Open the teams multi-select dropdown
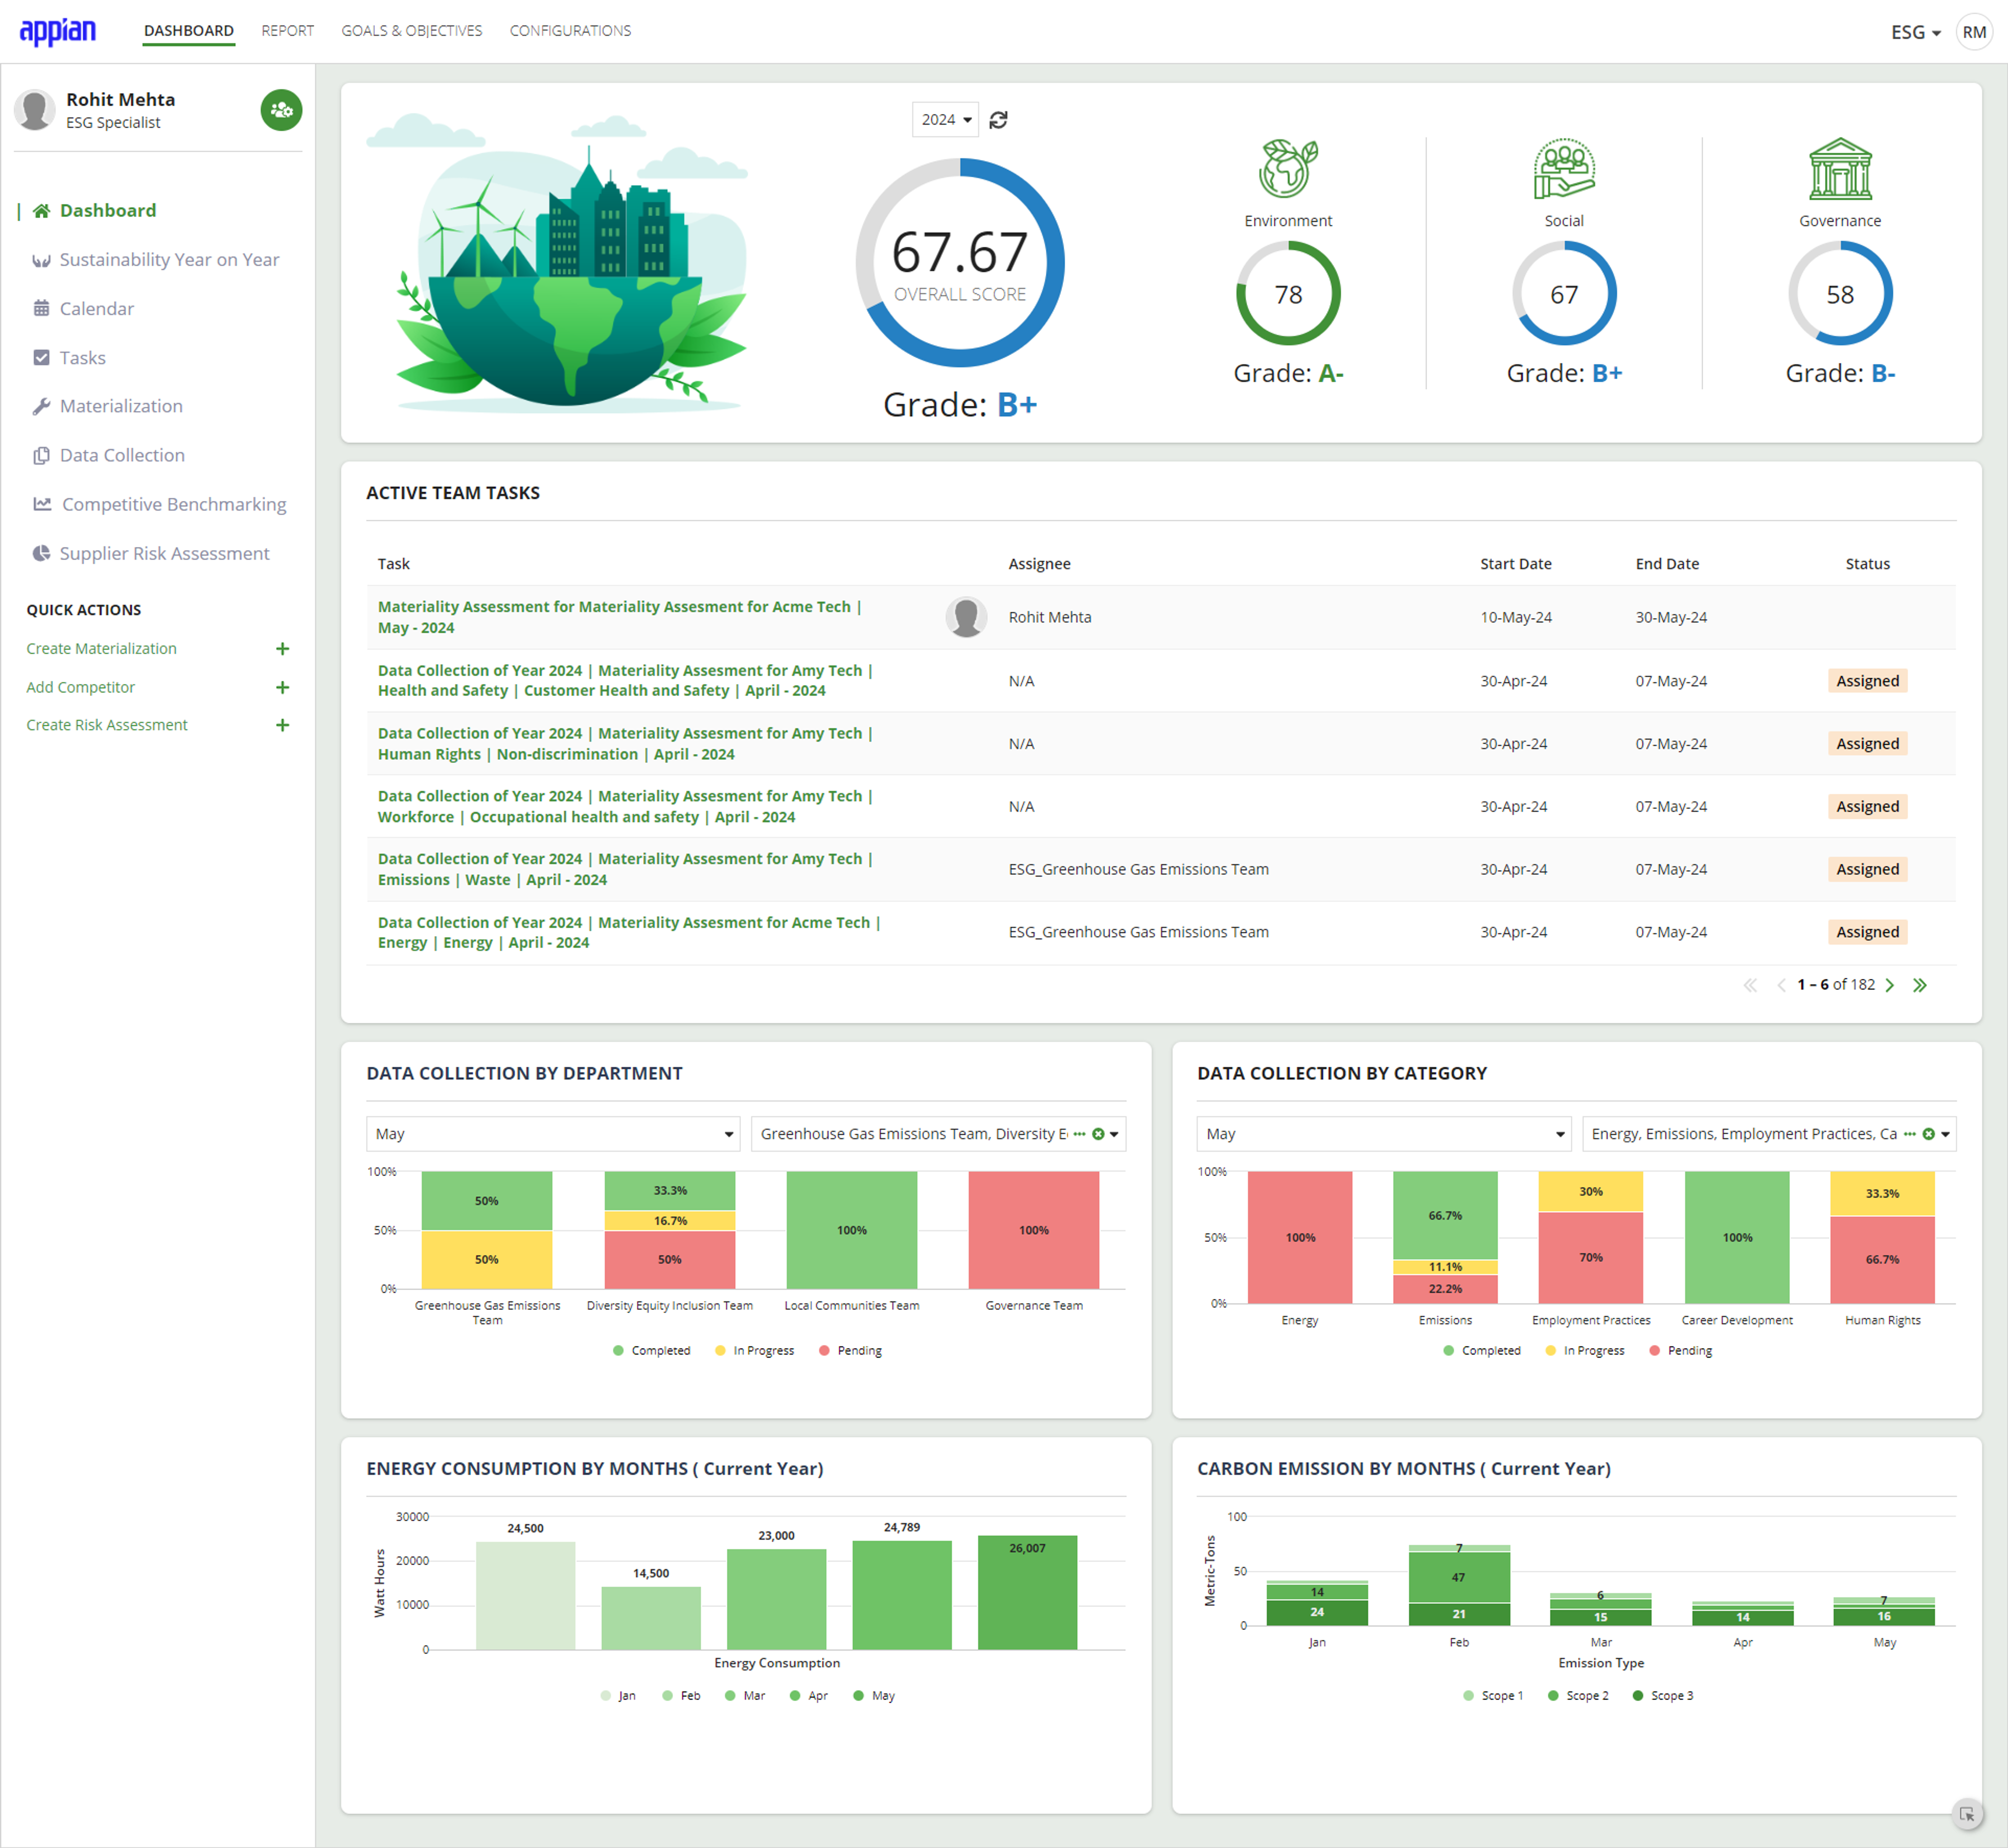The height and width of the screenshot is (1848, 2008). click(x=938, y=1134)
